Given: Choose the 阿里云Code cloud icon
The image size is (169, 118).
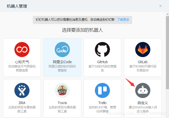Looking at the screenshot, I should tap(62, 50).
